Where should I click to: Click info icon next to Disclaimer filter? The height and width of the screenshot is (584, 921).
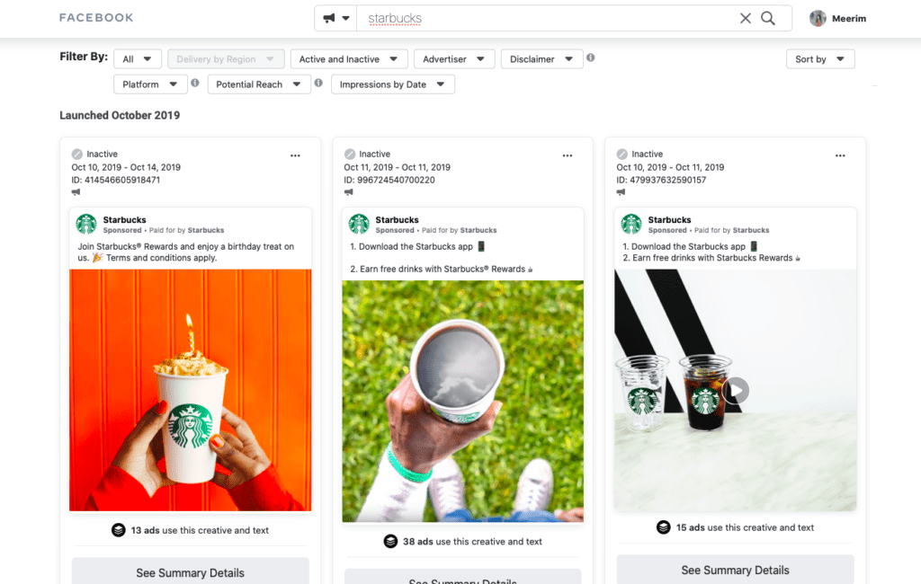click(x=590, y=58)
